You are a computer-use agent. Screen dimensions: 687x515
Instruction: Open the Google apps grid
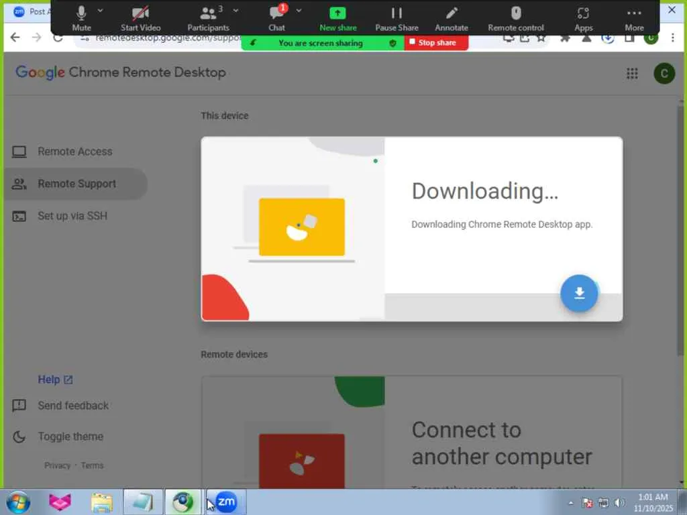click(632, 73)
